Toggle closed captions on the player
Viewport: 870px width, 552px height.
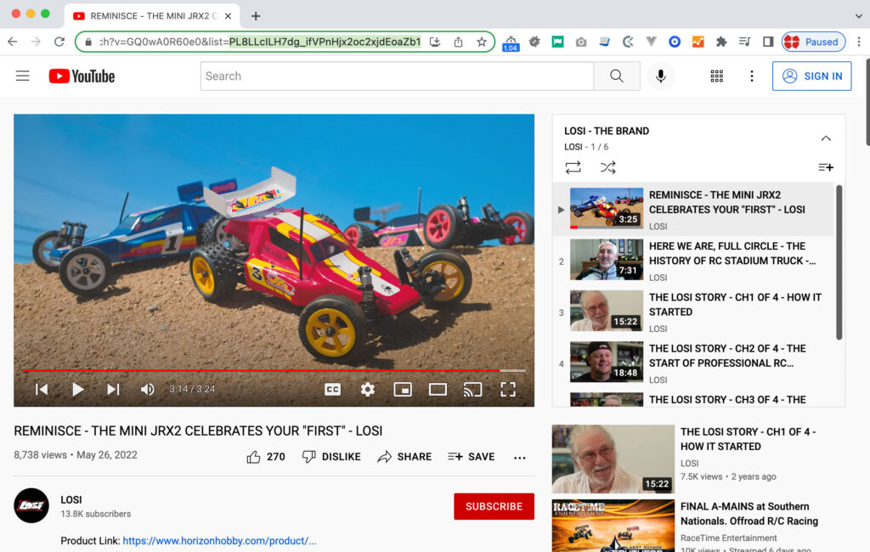(x=332, y=390)
